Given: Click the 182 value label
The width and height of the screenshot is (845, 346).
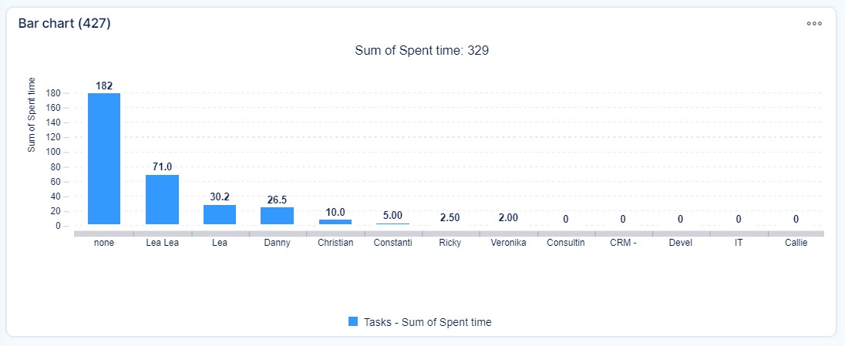Looking at the screenshot, I should 104,85.
